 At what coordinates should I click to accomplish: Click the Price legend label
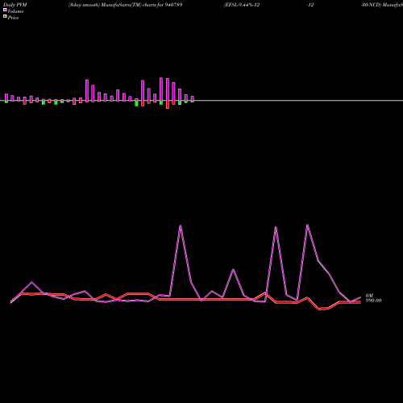pos(13,18)
